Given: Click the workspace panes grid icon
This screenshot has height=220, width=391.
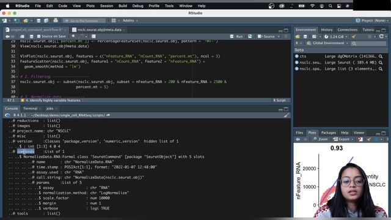Looking at the screenshot, I should click(114, 20).
